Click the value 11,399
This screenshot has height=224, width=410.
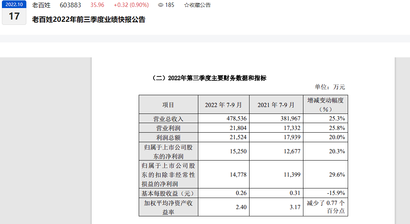[292, 175]
